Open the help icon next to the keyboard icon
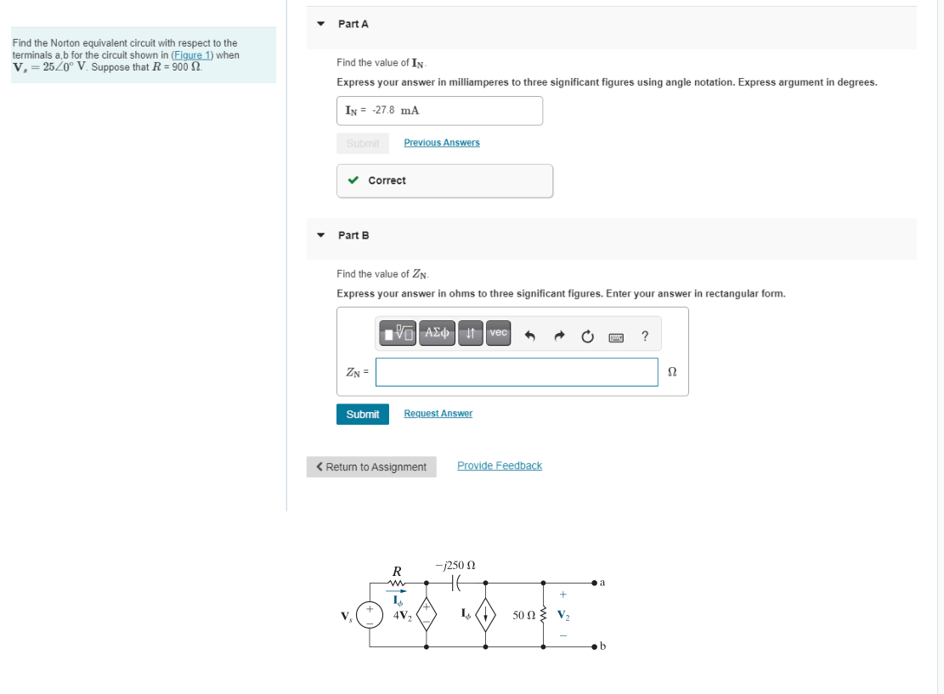 point(644,335)
